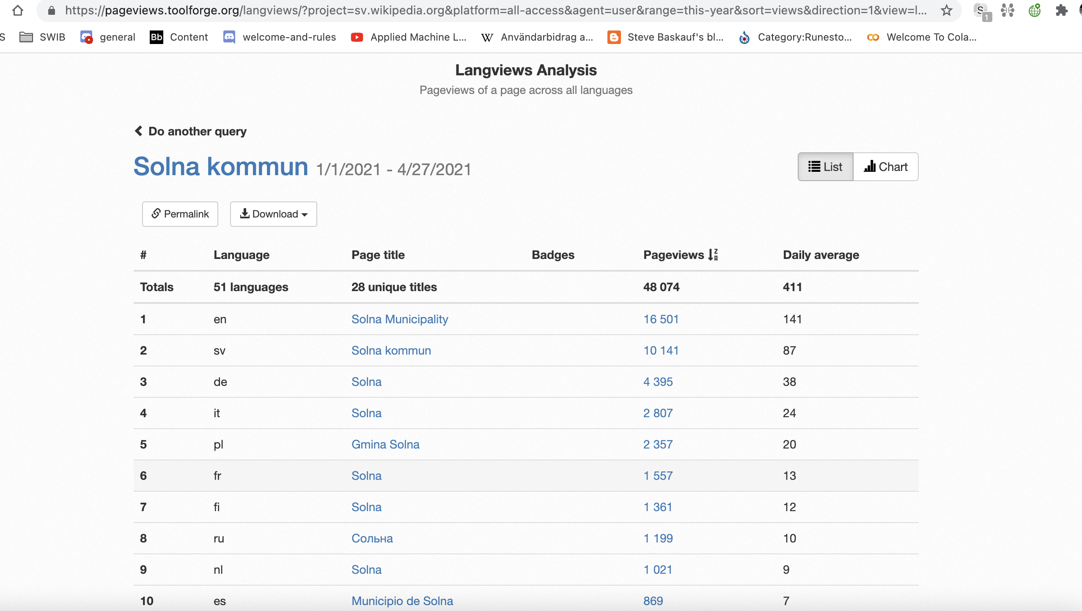Click the green globe extension icon
1082x611 pixels.
(x=1034, y=10)
